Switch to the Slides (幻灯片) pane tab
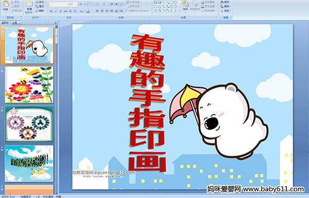Viewport: 309px width, 198px height. tap(5, 23)
